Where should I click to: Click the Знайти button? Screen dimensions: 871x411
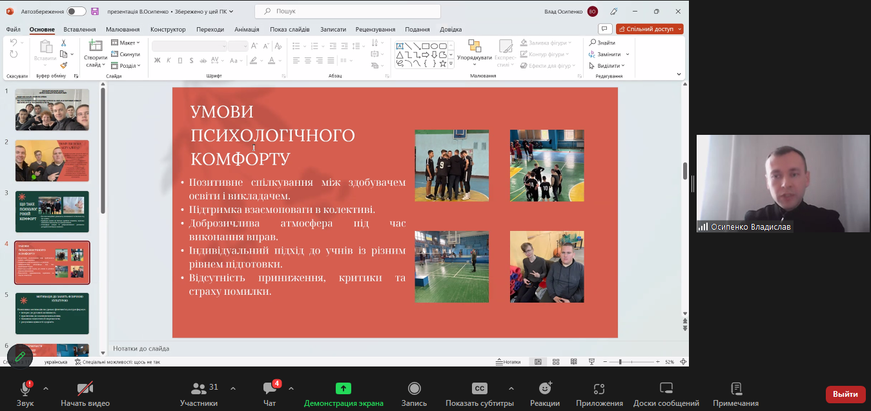[602, 43]
